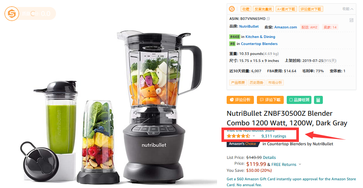363x188 pixels.
Task: Switch to the 历史趋势 tab
Action: [256, 83]
